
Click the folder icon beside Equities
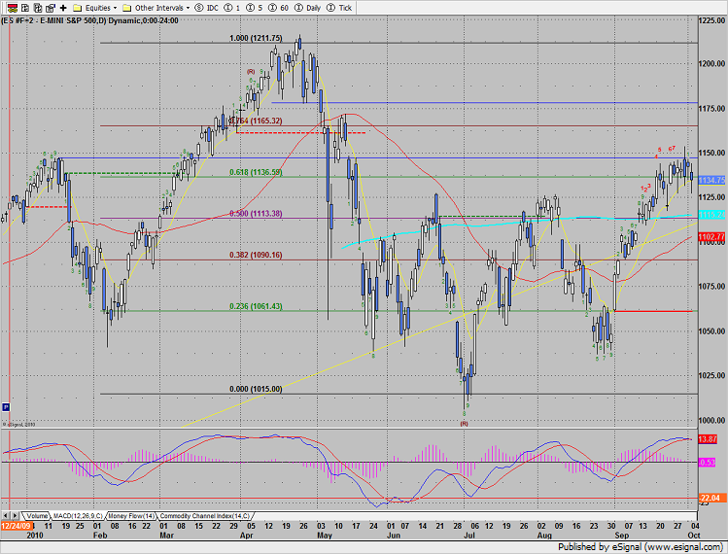78,8
